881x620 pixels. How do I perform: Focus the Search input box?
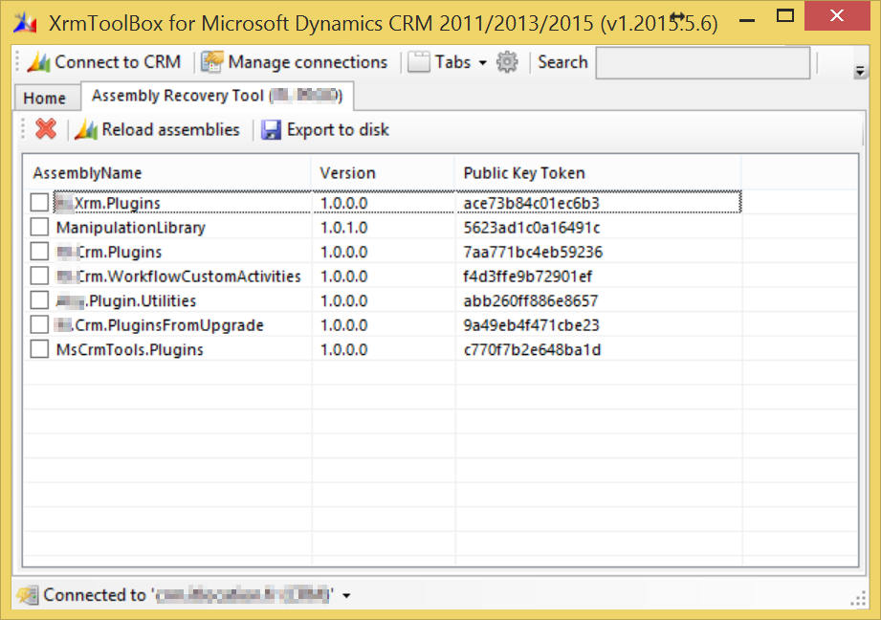point(702,62)
